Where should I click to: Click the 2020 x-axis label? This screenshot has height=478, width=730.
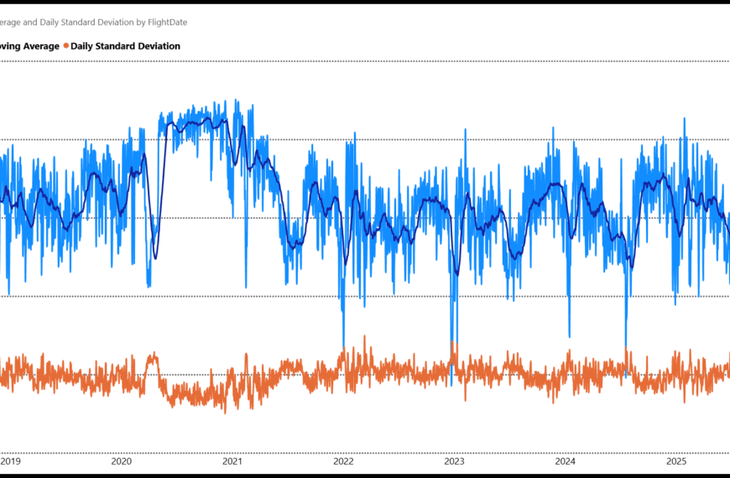click(x=121, y=461)
